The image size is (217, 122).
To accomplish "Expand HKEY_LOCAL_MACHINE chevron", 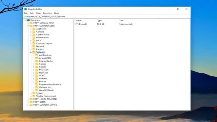I will [x=28, y=99].
